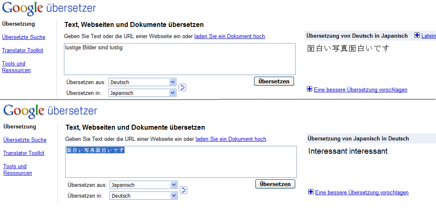Open 'Translator Toolkit' in top sidebar
This screenshot has width=436, height=208.
pyautogui.click(x=22, y=51)
